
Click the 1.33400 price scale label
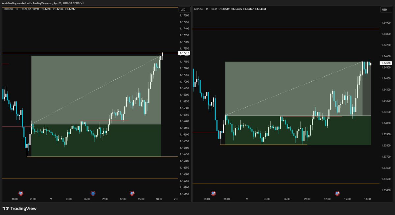386,190
